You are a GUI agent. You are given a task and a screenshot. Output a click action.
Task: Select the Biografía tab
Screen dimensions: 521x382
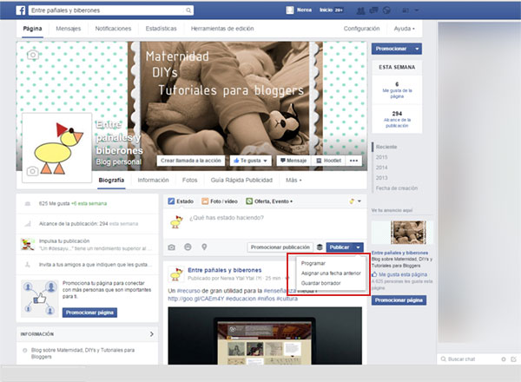tap(111, 180)
